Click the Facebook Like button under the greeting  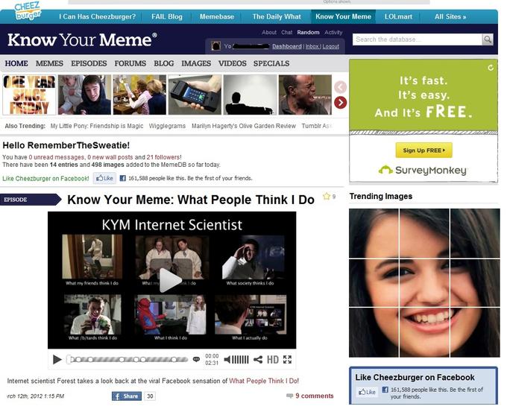[x=104, y=178]
